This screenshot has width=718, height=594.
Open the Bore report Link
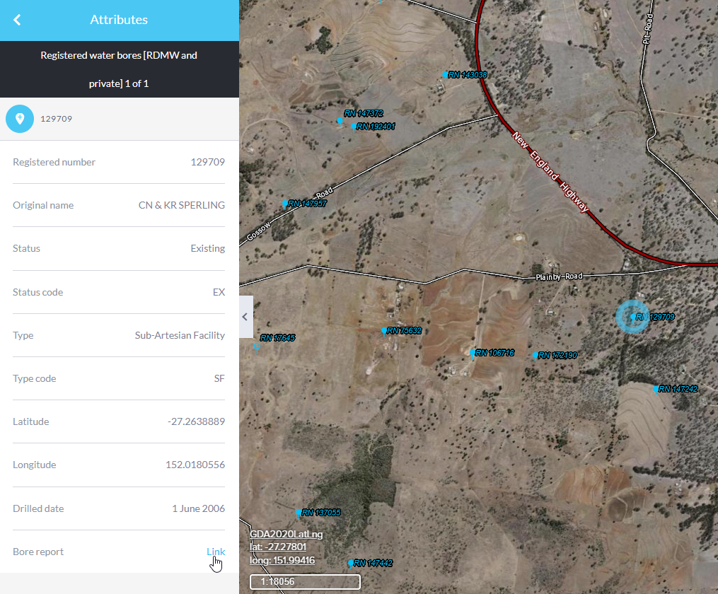click(x=216, y=552)
